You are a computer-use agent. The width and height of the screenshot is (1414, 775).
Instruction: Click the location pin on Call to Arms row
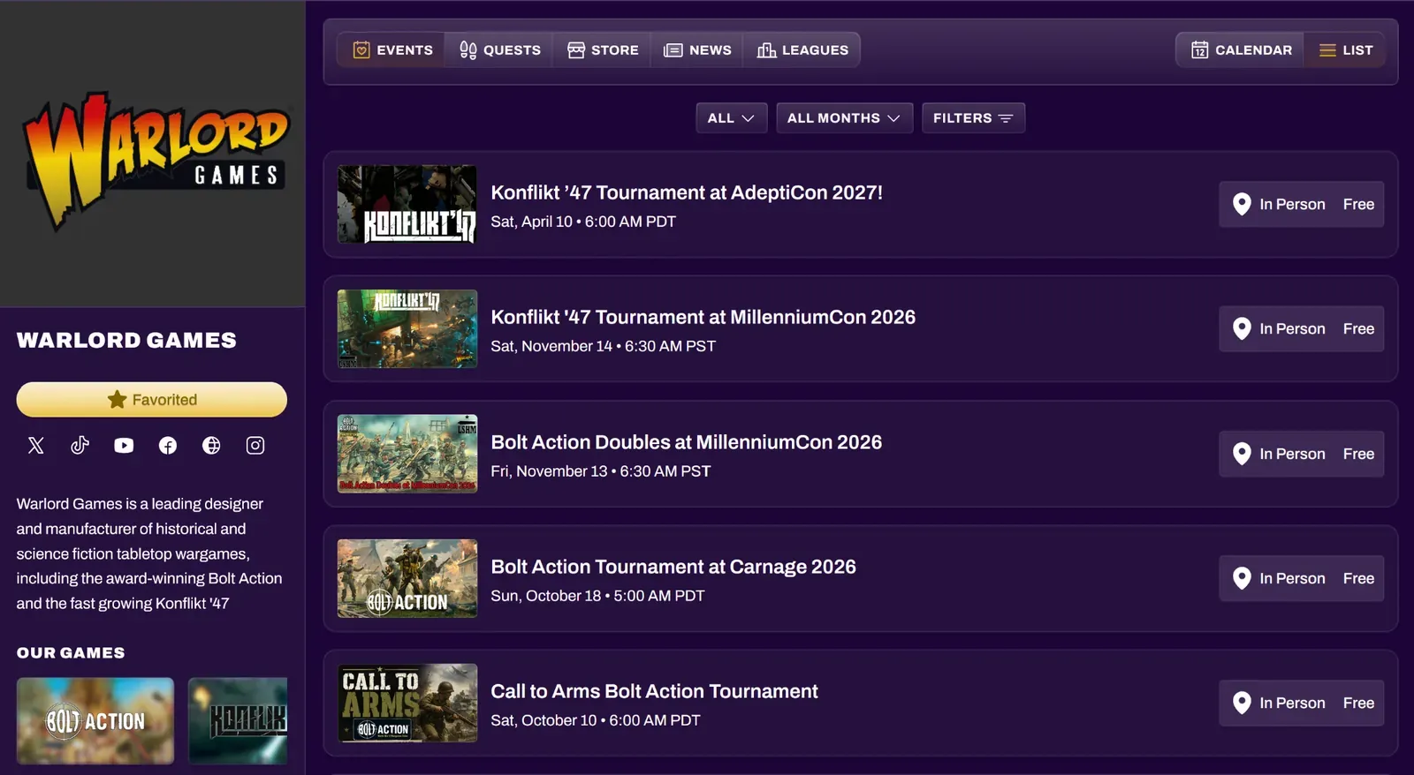pyautogui.click(x=1242, y=703)
